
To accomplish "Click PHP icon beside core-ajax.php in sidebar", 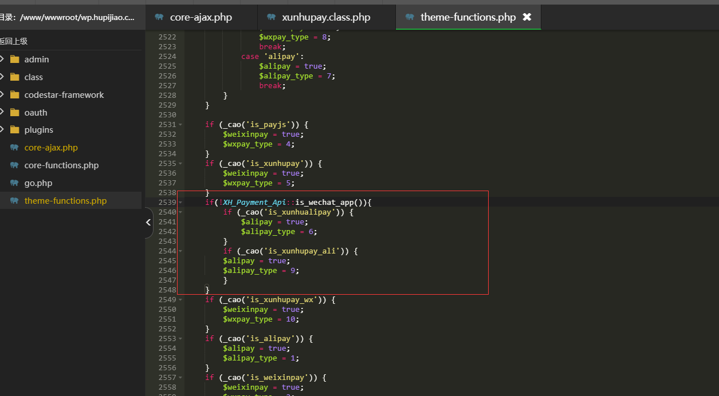I will coord(14,148).
